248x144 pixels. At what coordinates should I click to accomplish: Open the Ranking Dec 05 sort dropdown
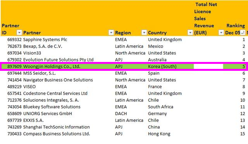(243, 33)
